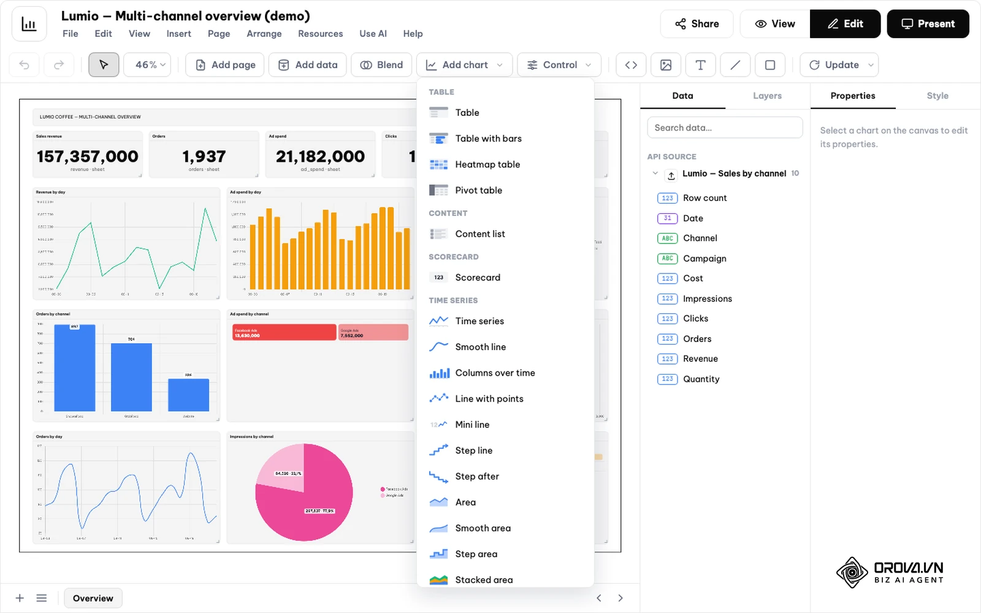
Task: Click the Add data button
Action: coord(308,65)
